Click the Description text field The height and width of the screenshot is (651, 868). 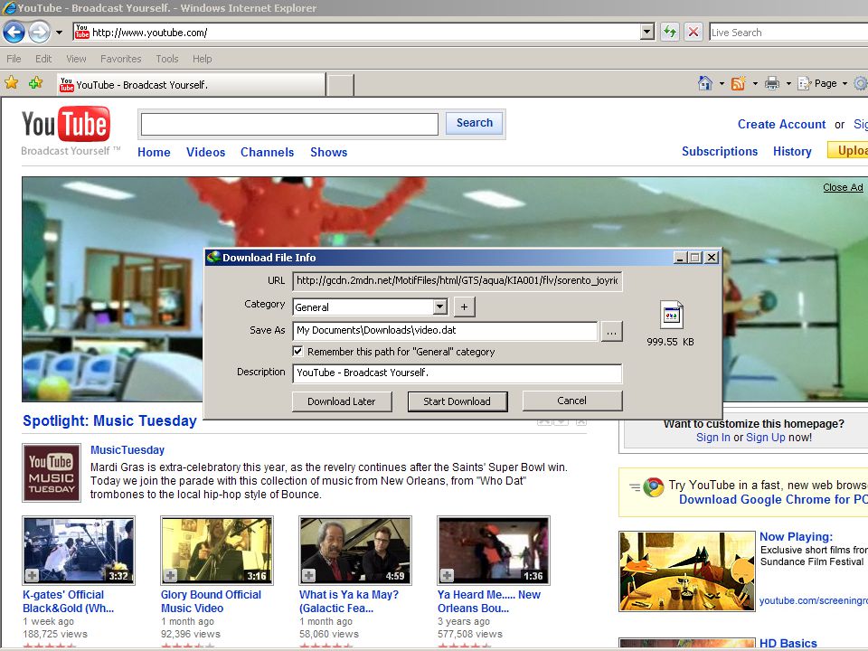(x=458, y=373)
